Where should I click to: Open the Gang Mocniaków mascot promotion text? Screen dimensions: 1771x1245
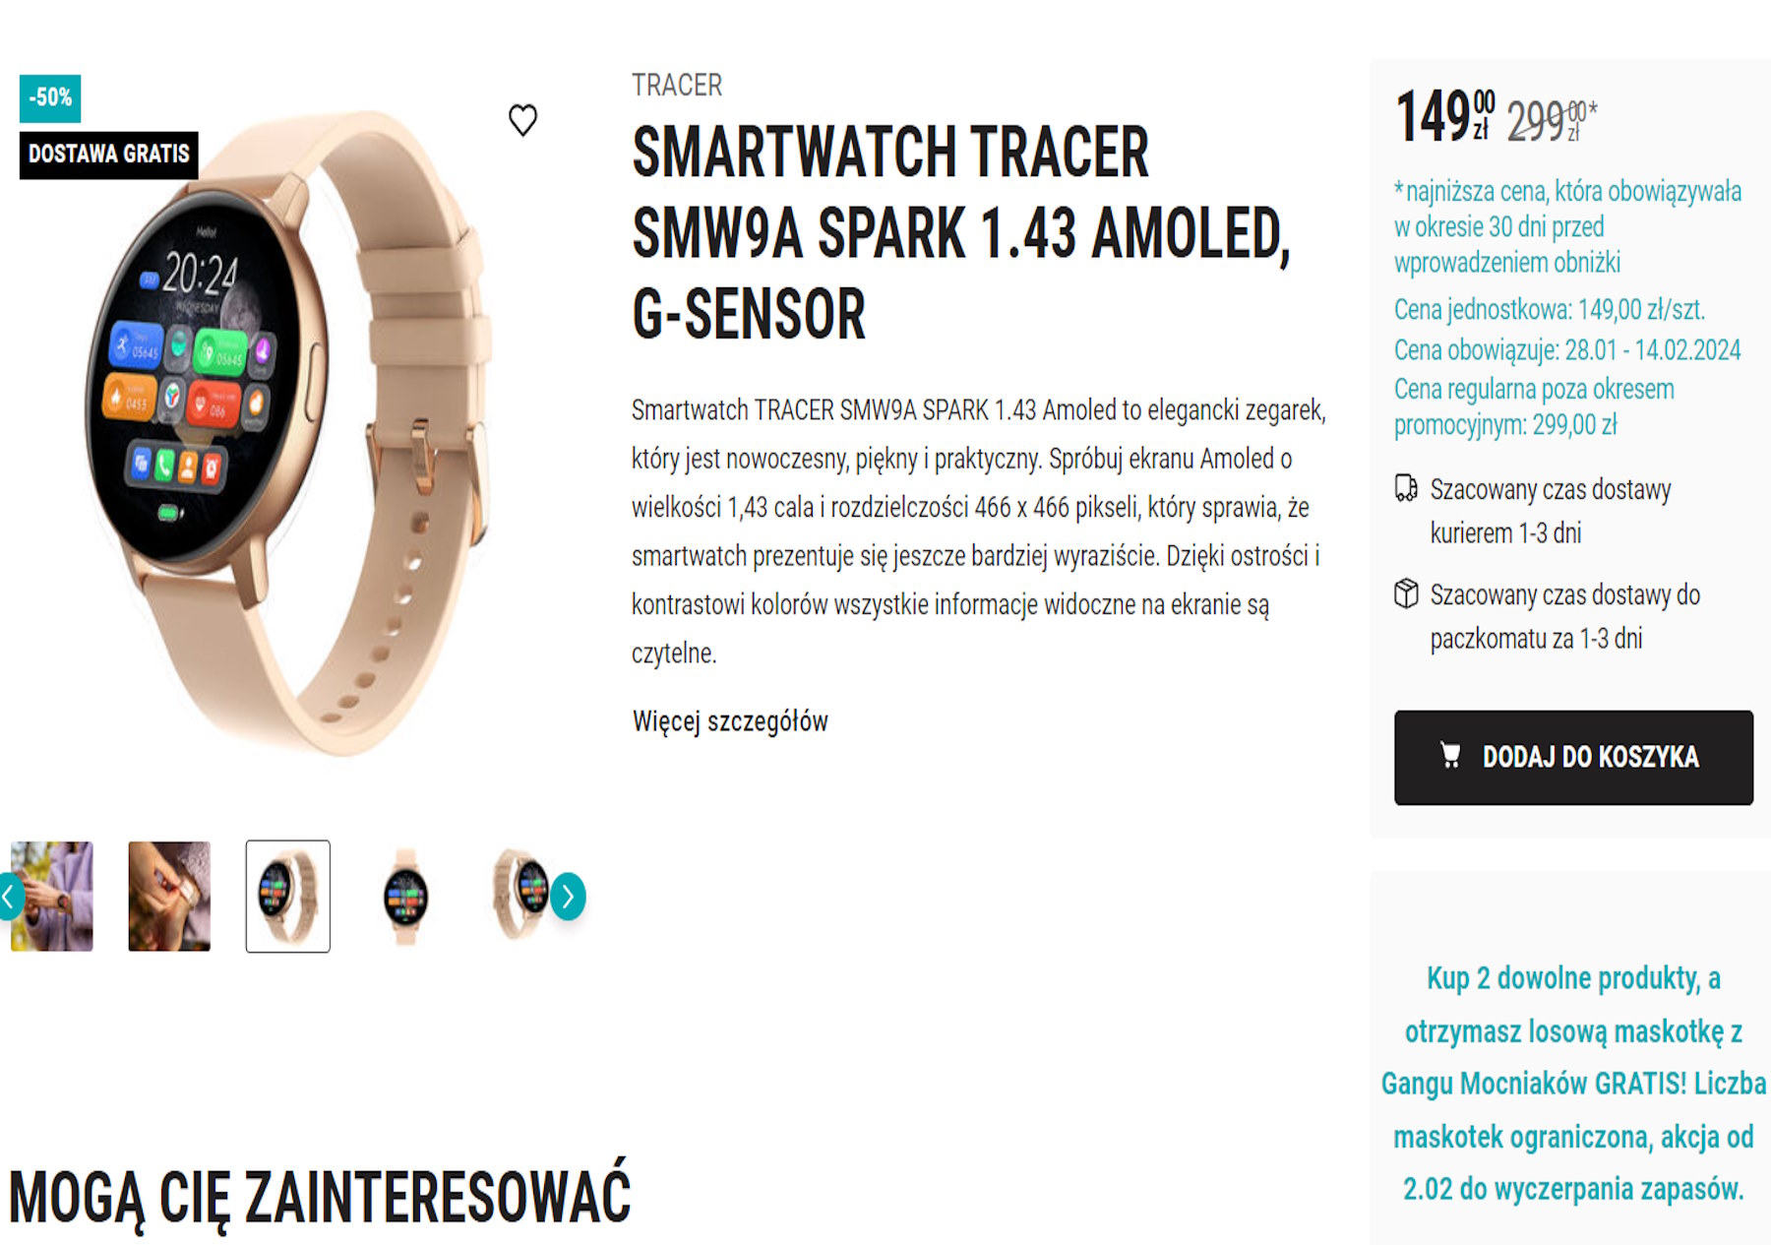1573,1083
